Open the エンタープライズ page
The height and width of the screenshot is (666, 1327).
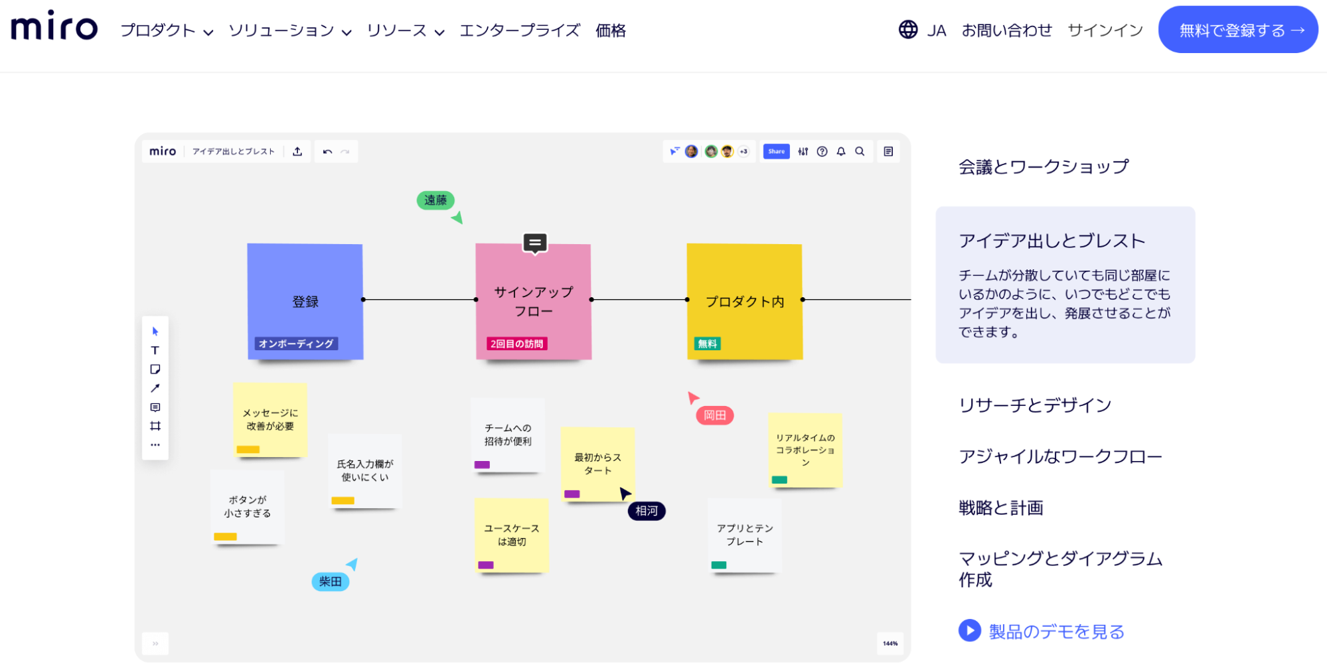pos(520,31)
